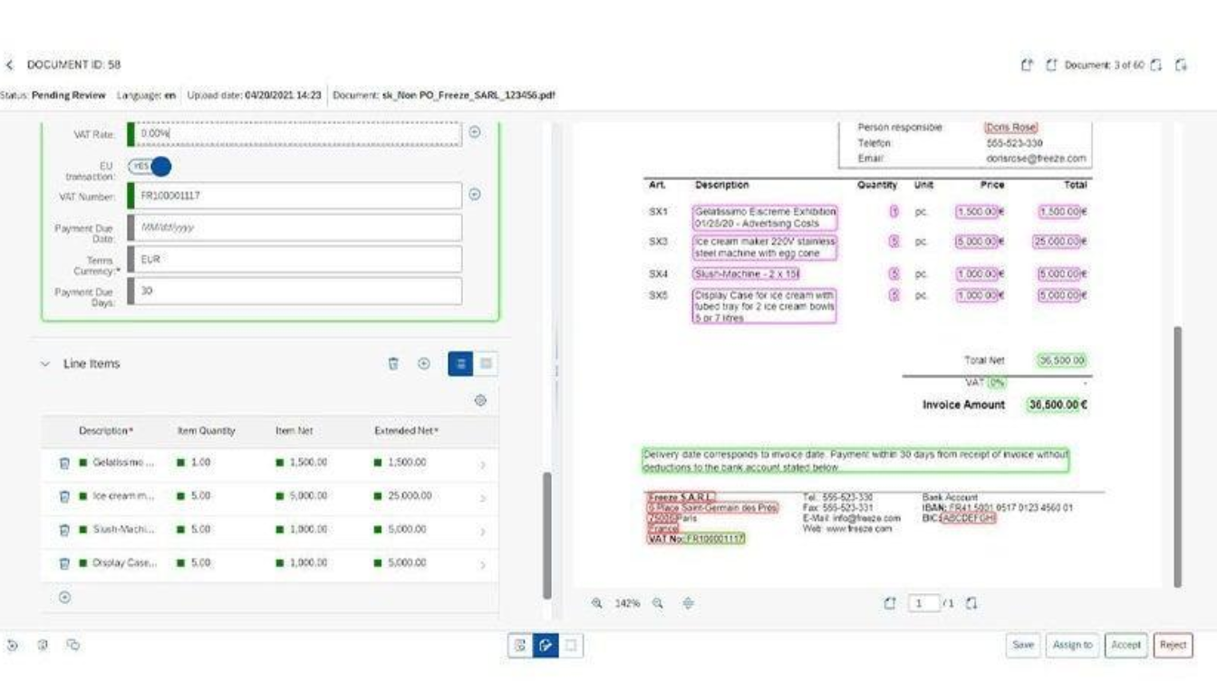Go to next document arrow icon
The width and height of the screenshot is (1217, 682).
coord(1161,65)
